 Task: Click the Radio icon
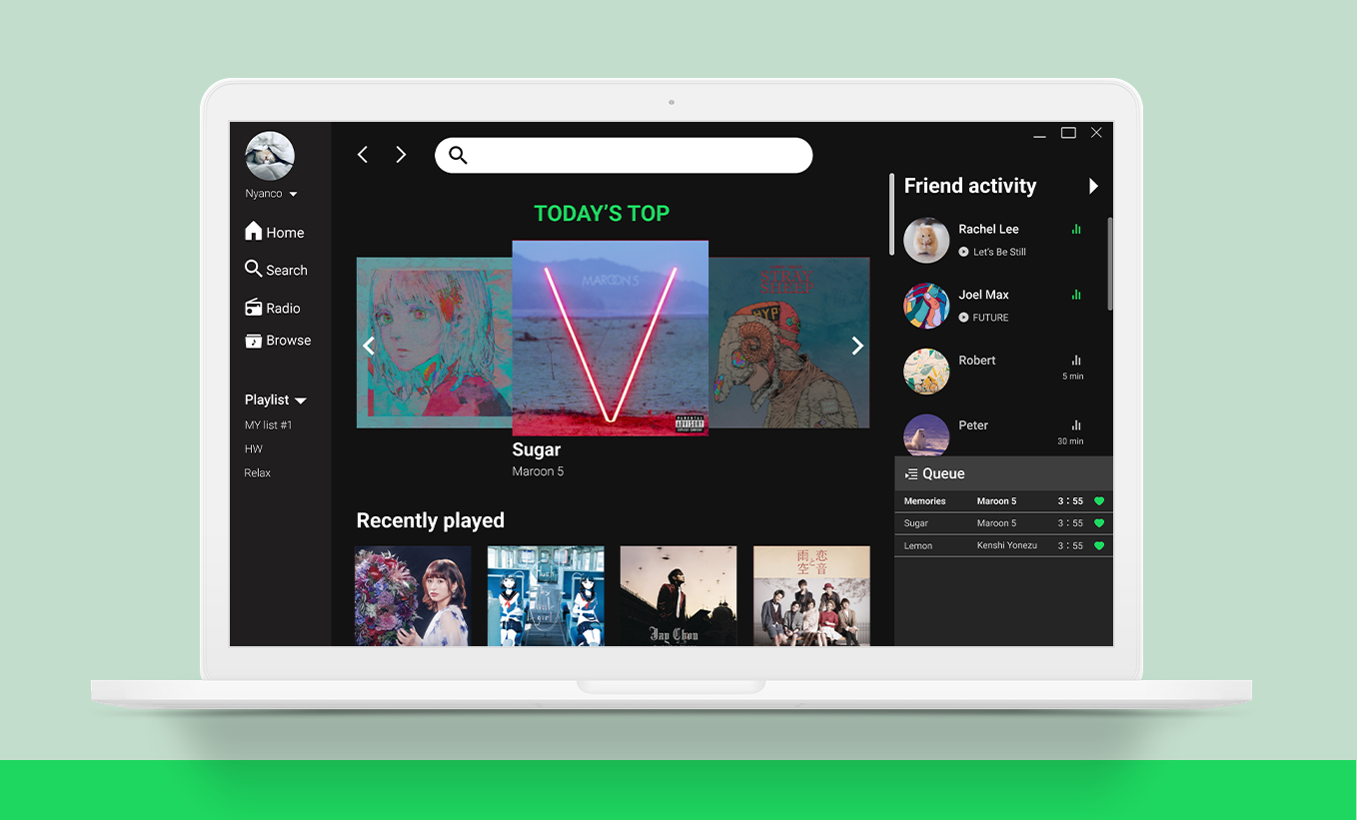click(x=254, y=308)
